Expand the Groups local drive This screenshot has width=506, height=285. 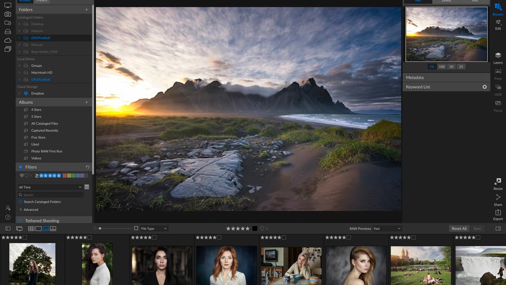coord(19,66)
